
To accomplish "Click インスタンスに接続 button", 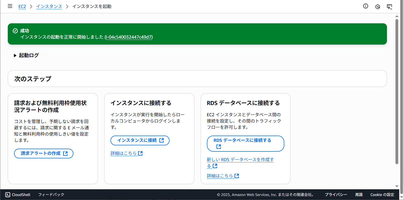I will [140, 140].
